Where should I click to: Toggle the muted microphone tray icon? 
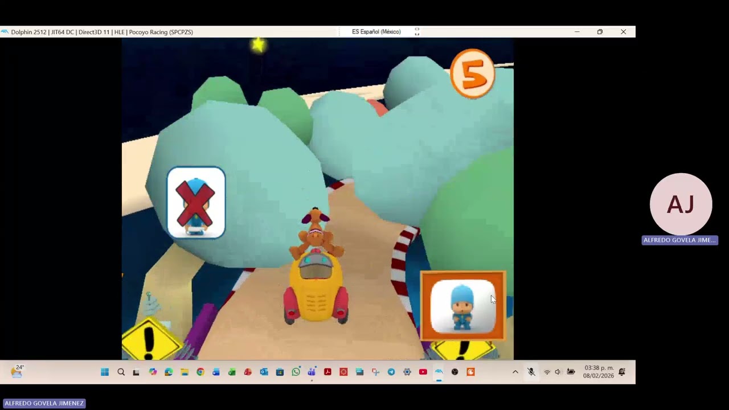tap(531, 372)
